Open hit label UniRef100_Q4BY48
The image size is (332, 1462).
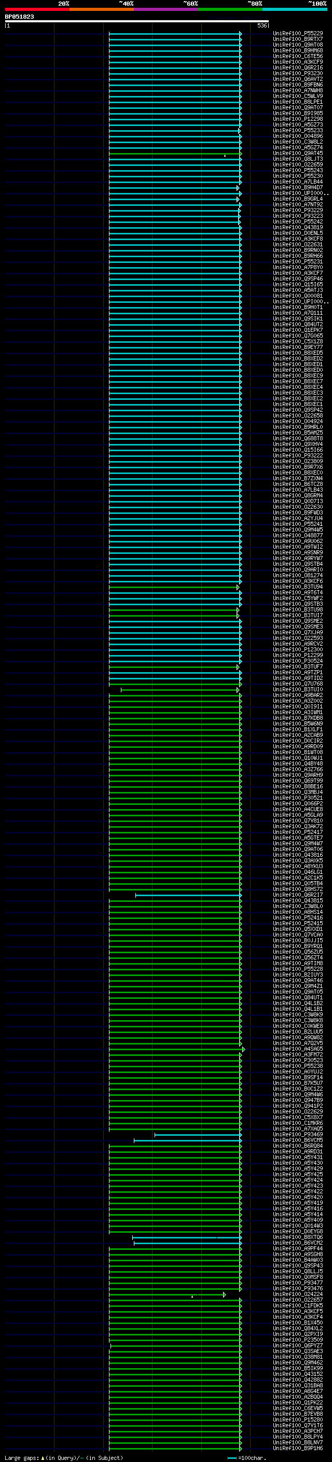[298, 763]
